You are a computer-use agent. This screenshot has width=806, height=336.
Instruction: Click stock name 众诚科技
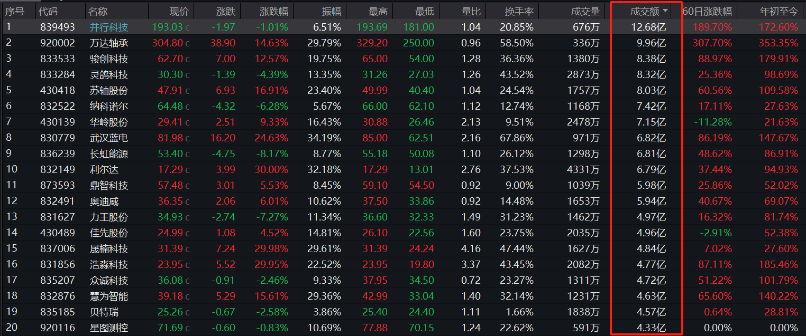[109, 280]
